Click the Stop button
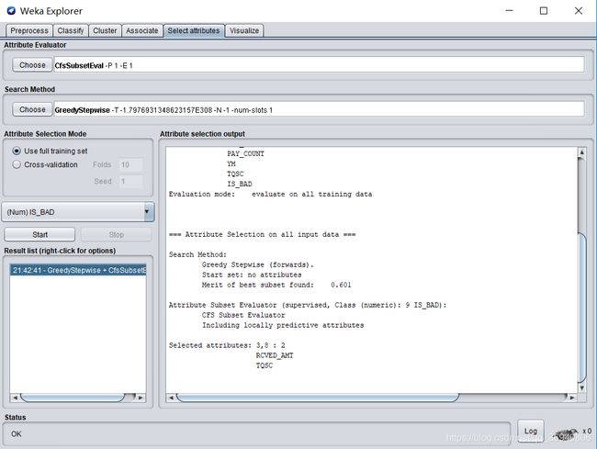Viewport: 597px width, 449px height. click(116, 234)
